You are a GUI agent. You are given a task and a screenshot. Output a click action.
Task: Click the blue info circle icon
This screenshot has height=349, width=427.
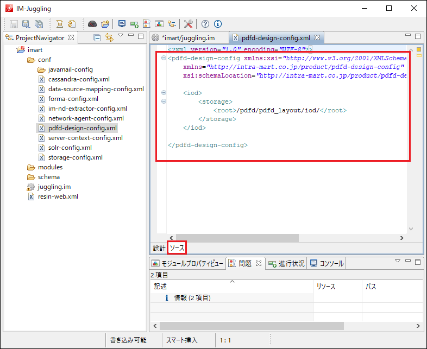(218, 24)
